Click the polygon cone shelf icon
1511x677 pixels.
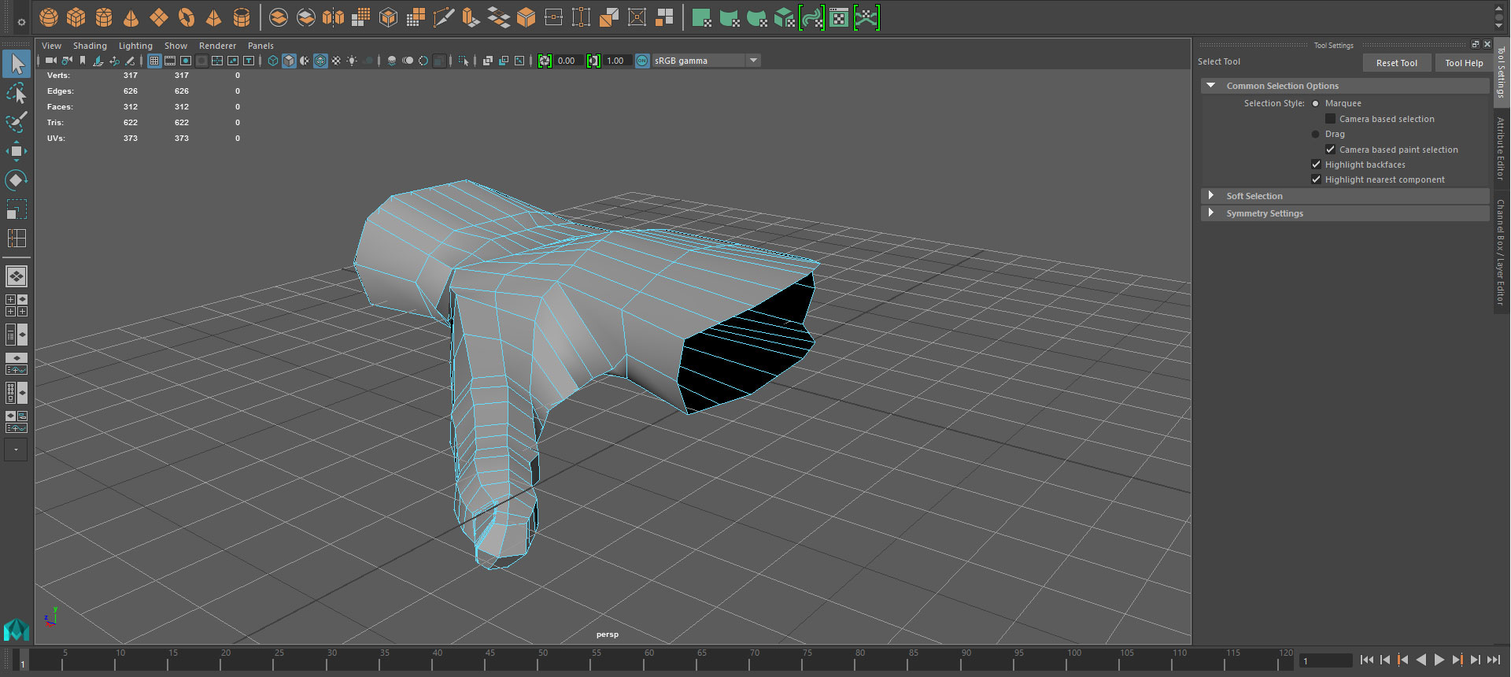[x=131, y=17]
